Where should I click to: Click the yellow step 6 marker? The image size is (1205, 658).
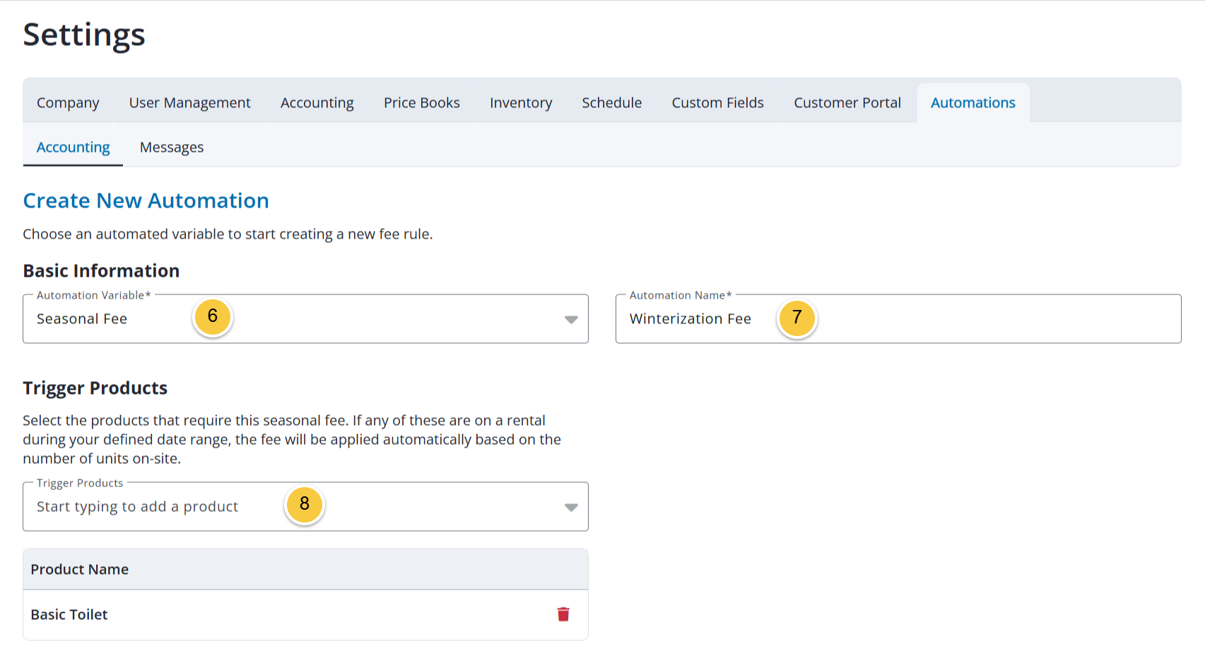point(212,317)
